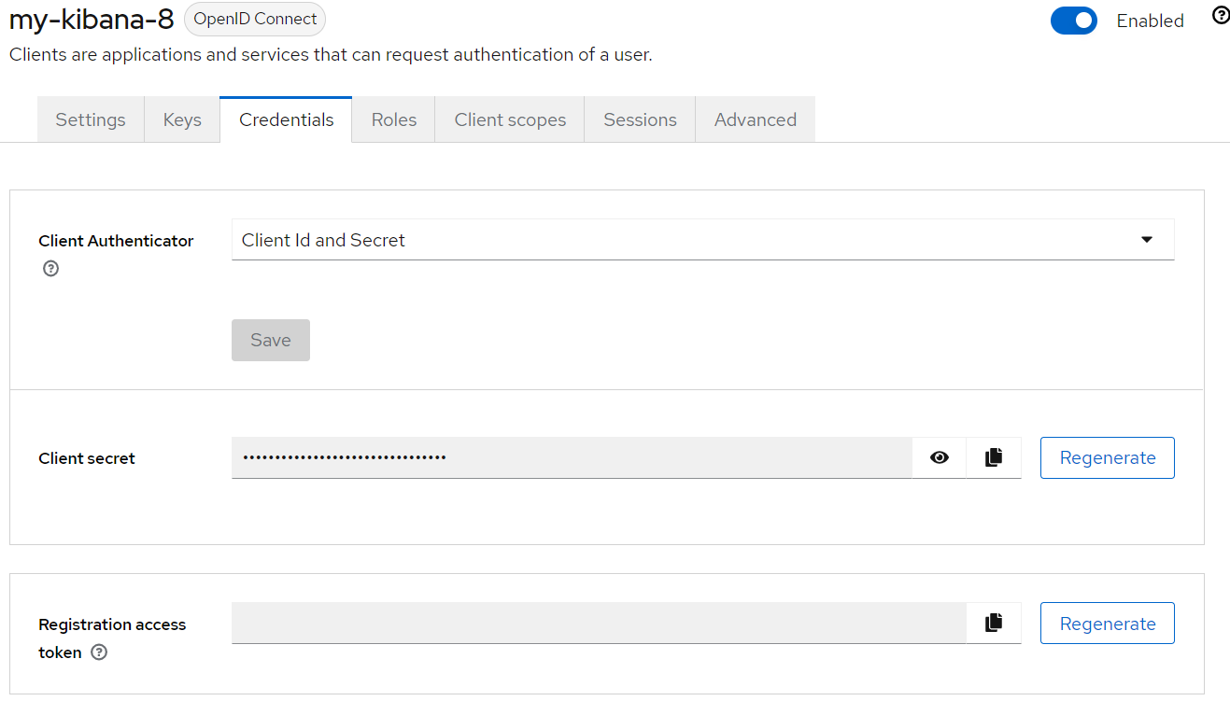1230x715 pixels.
Task: Regenerate the client secret
Action: tap(1107, 457)
